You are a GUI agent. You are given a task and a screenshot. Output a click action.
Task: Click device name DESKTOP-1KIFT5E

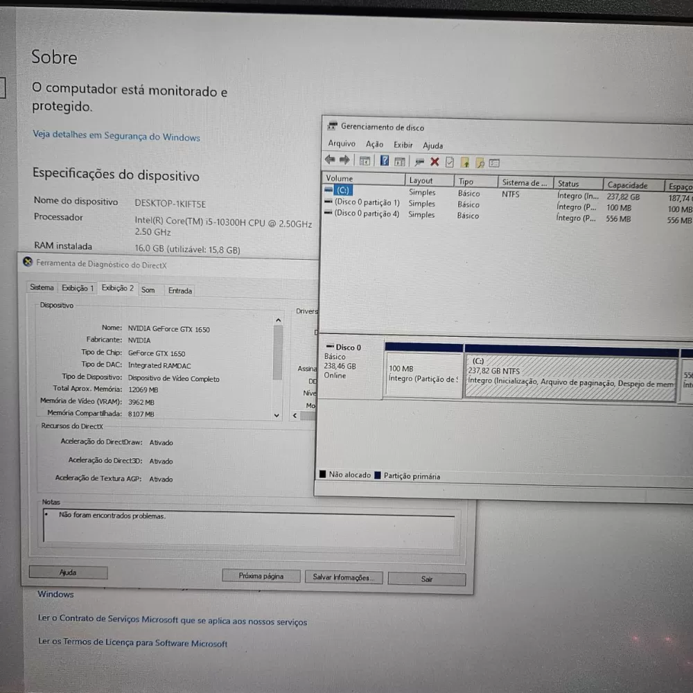tap(170, 203)
